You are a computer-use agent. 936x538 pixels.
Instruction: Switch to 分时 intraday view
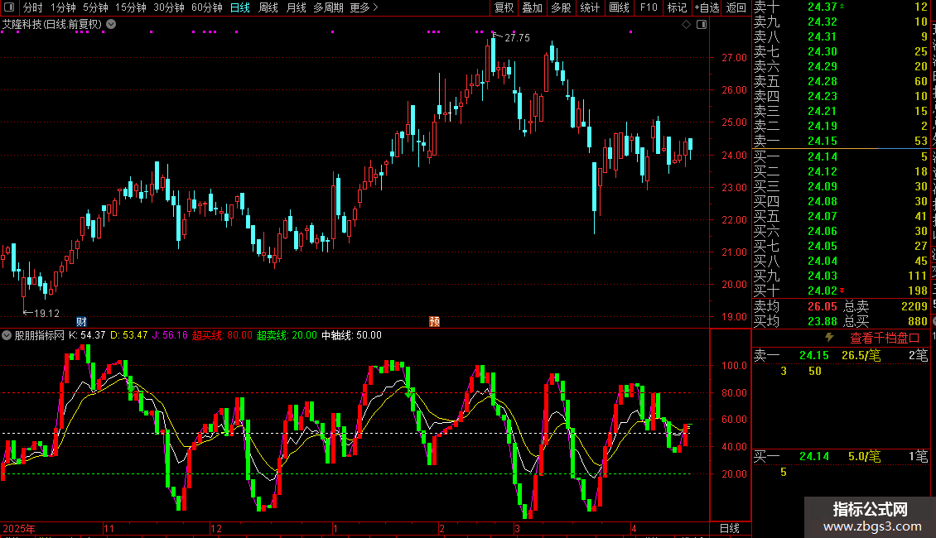pos(33,7)
